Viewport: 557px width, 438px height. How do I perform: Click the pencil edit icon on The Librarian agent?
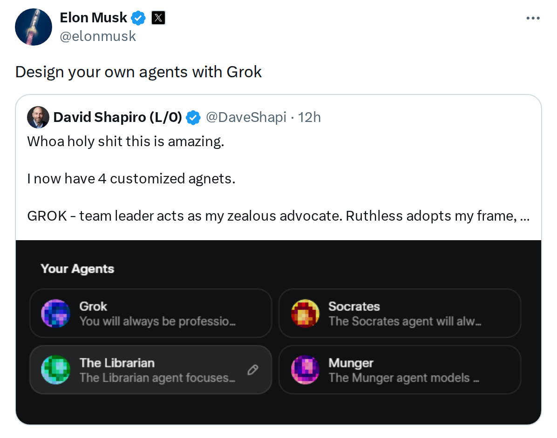click(x=252, y=370)
